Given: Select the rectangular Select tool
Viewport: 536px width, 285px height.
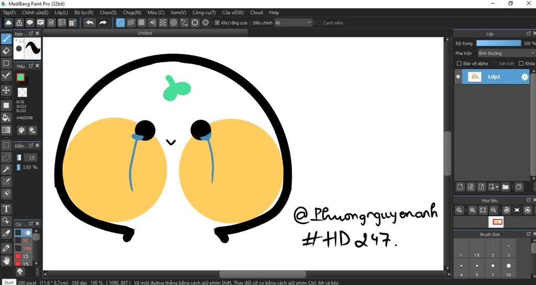Looking at the screenshot, I should [x=6, y=145].
